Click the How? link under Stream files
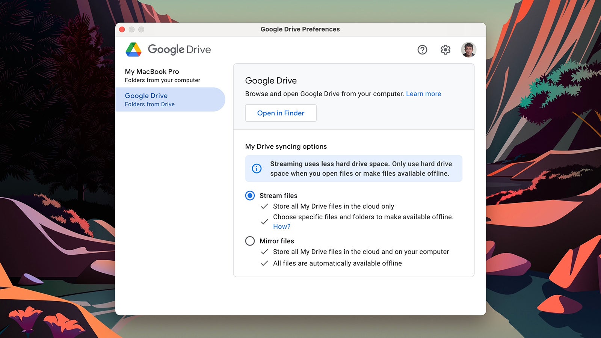Viewport: 601px width, 338px height. 281,226
